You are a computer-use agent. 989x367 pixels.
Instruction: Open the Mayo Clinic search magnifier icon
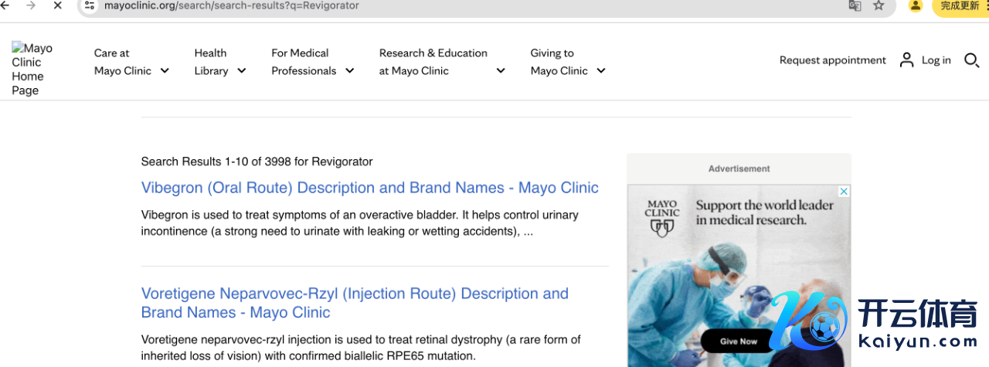[971, 60]
